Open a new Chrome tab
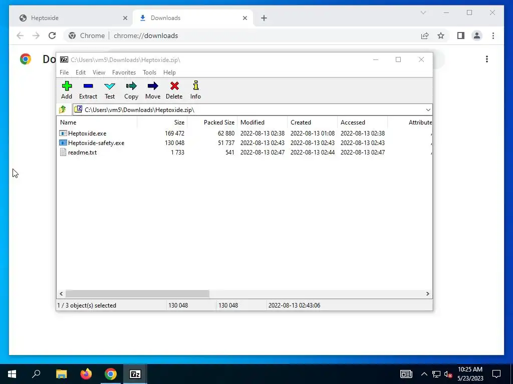 (x=264, y=18)
